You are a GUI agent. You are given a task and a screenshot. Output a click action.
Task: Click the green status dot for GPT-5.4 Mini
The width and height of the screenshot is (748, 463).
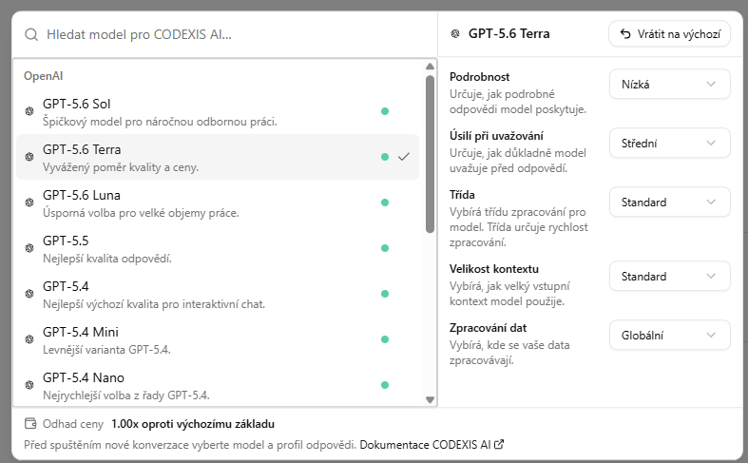pyautogui.click(x=385, y=339)
